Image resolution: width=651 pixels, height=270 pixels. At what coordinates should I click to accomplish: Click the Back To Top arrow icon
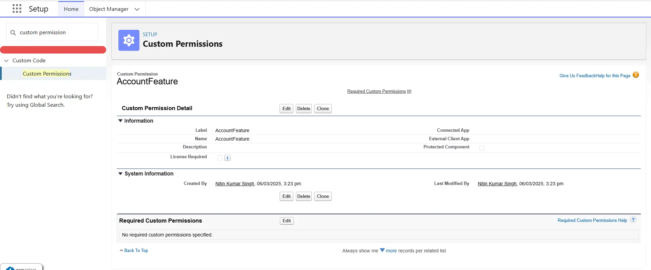click(121, 251)
